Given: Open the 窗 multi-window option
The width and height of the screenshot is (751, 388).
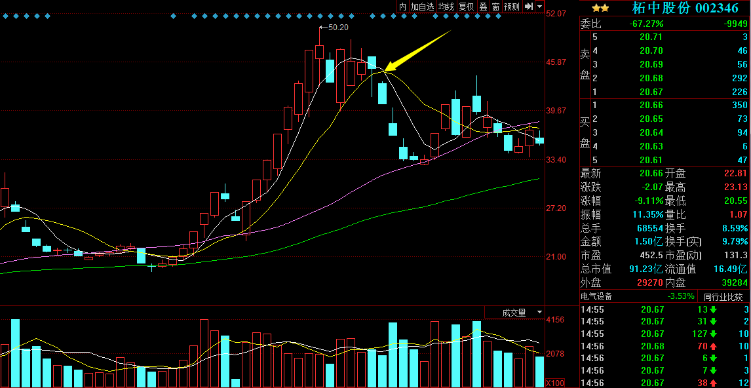Looking at the screenshot, I should click(495, 7).
